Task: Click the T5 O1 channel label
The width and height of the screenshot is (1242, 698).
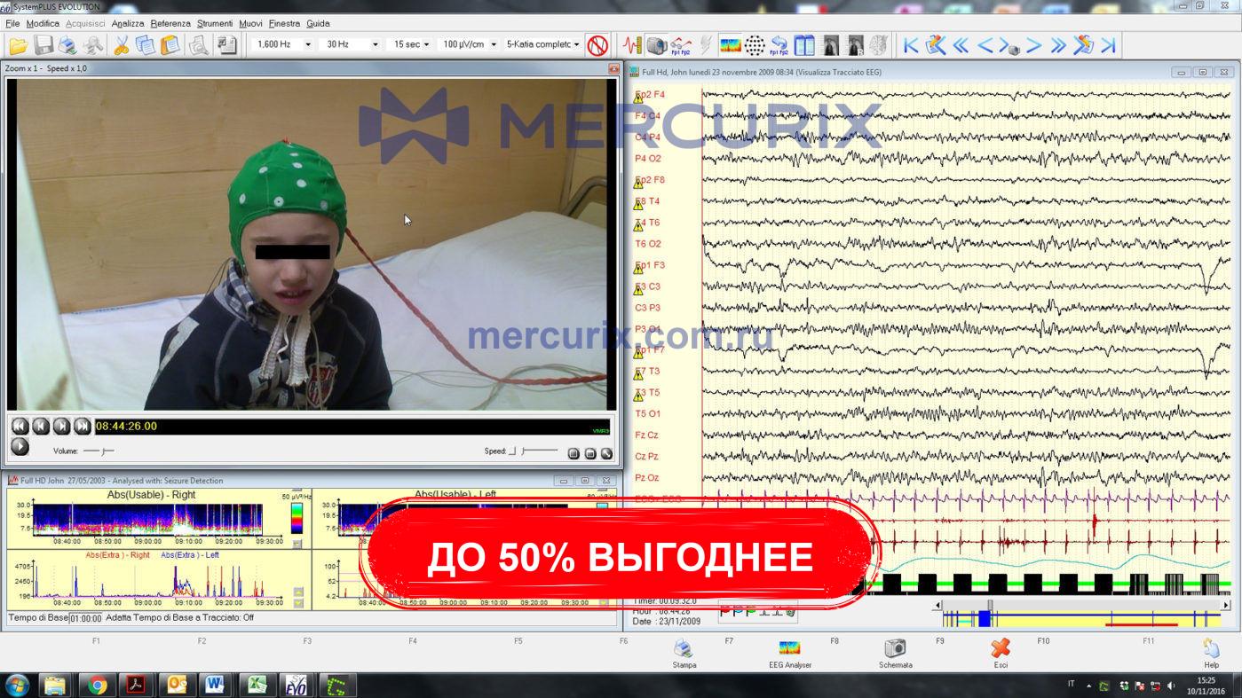Action: 648,414
